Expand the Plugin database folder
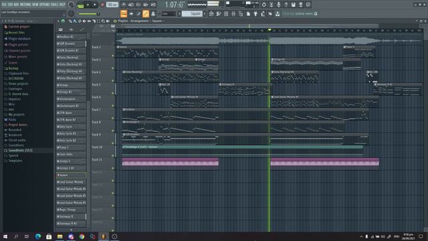This screenshot has width=428, height=241. [17, 39]
